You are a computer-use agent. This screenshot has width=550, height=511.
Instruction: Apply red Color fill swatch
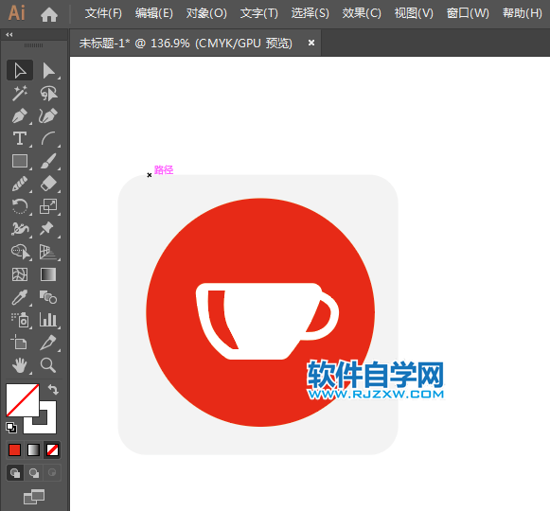15,450
